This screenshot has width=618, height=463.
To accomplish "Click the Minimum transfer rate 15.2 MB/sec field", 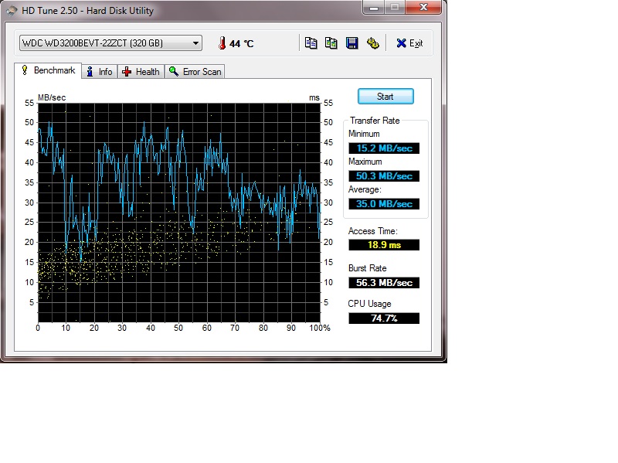I will 384,148.
